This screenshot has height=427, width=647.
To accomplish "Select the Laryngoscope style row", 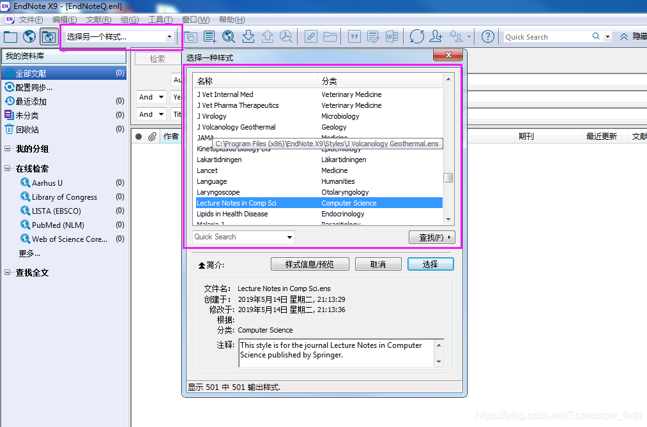I will [319, 192].
